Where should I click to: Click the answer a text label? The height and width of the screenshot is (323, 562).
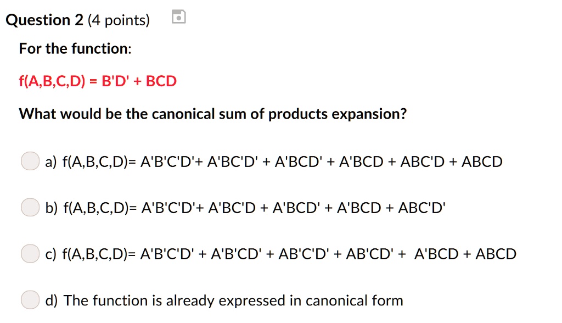tap(274, 161)
